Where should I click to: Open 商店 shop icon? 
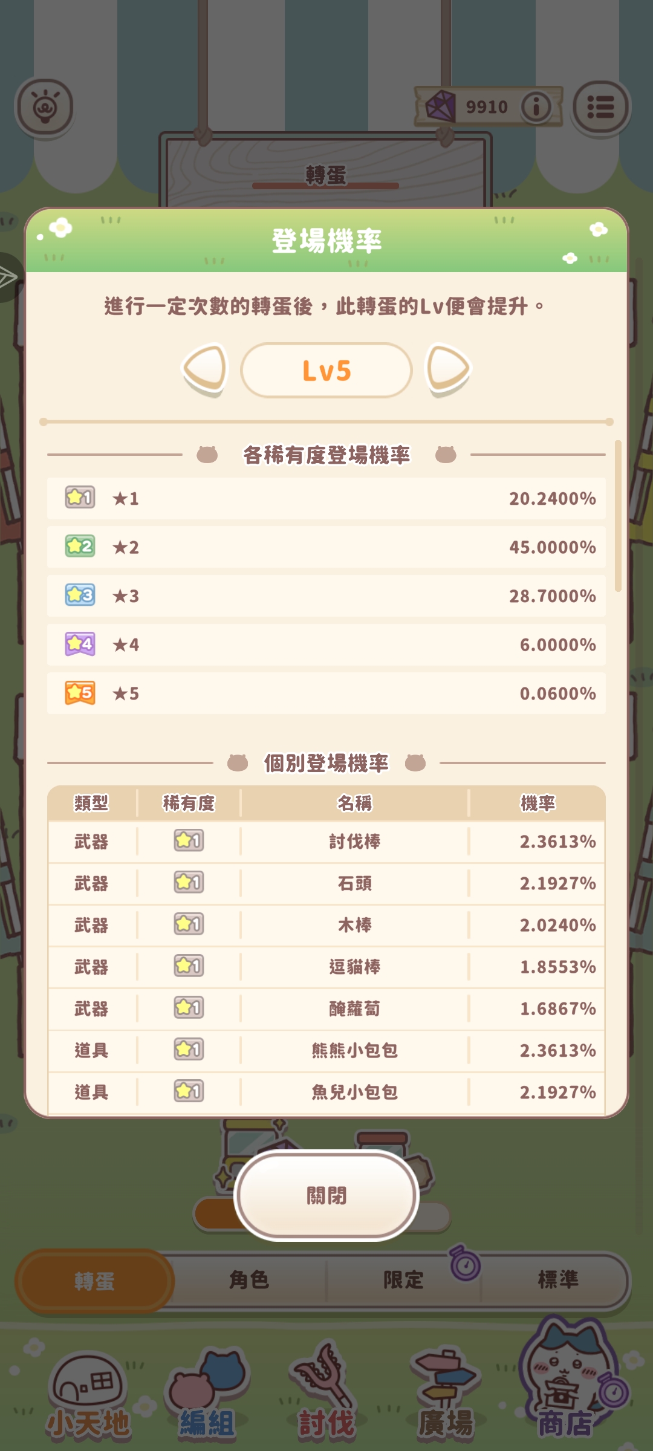click(565, 1391)
